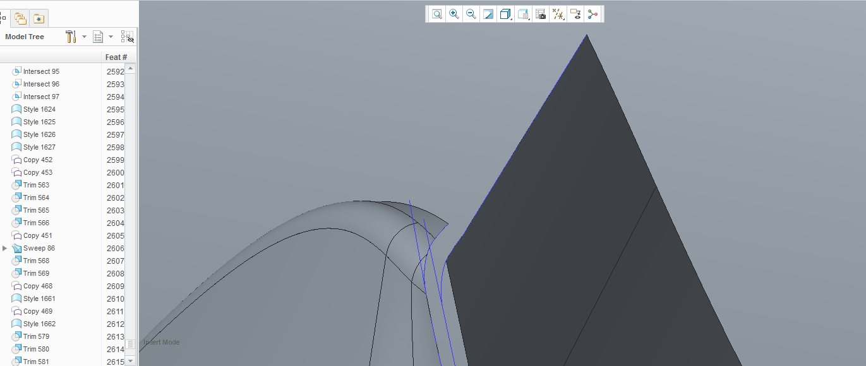Open the Saved Orientations dropdown
Viewport: 866px width, 366px height.
pyautogui.click(x=523, y=15)
